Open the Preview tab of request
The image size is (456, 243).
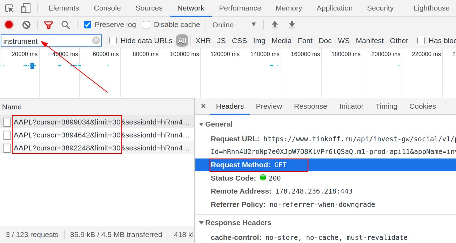(x=269, y=106)
